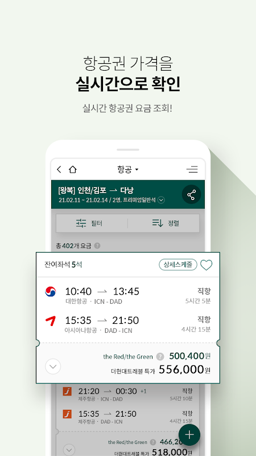The width and height of the screenshot is (256, 456).
Task: Expand the fare card circular chevron
Action: click(53, 367)
